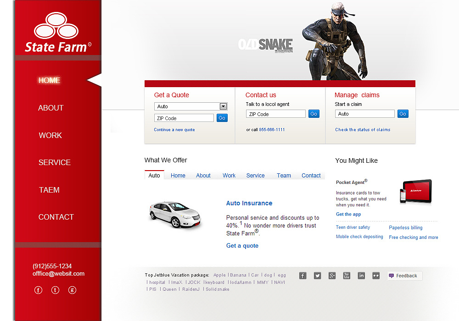Click the Car footer link

click(x=255, y=275)
